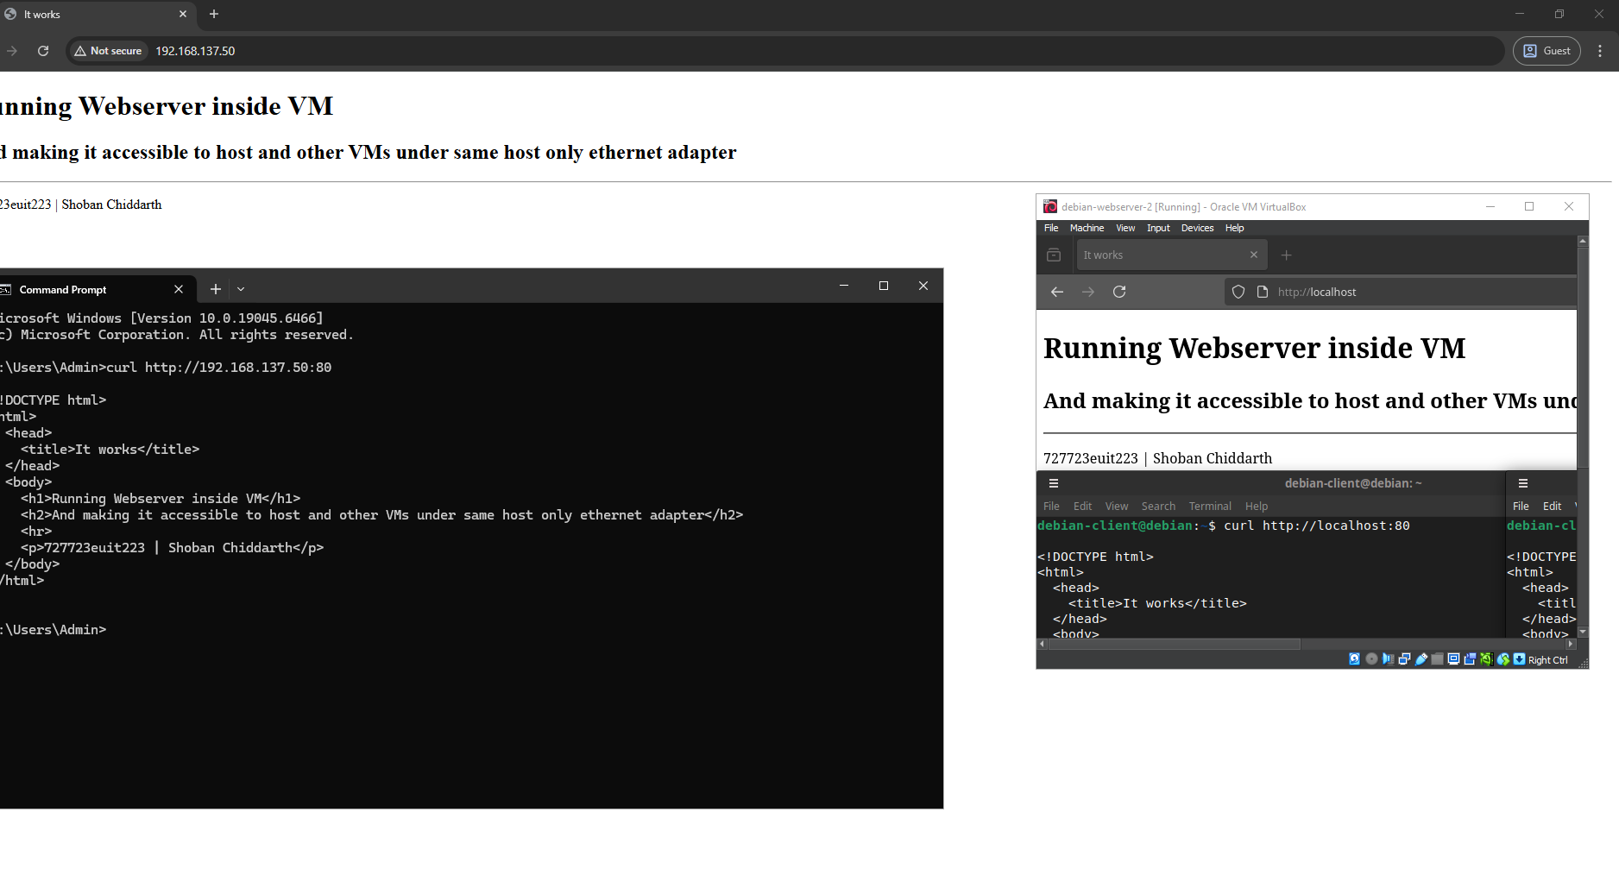Open the debian-client terminal hamburger menu

pos(1054,483)
